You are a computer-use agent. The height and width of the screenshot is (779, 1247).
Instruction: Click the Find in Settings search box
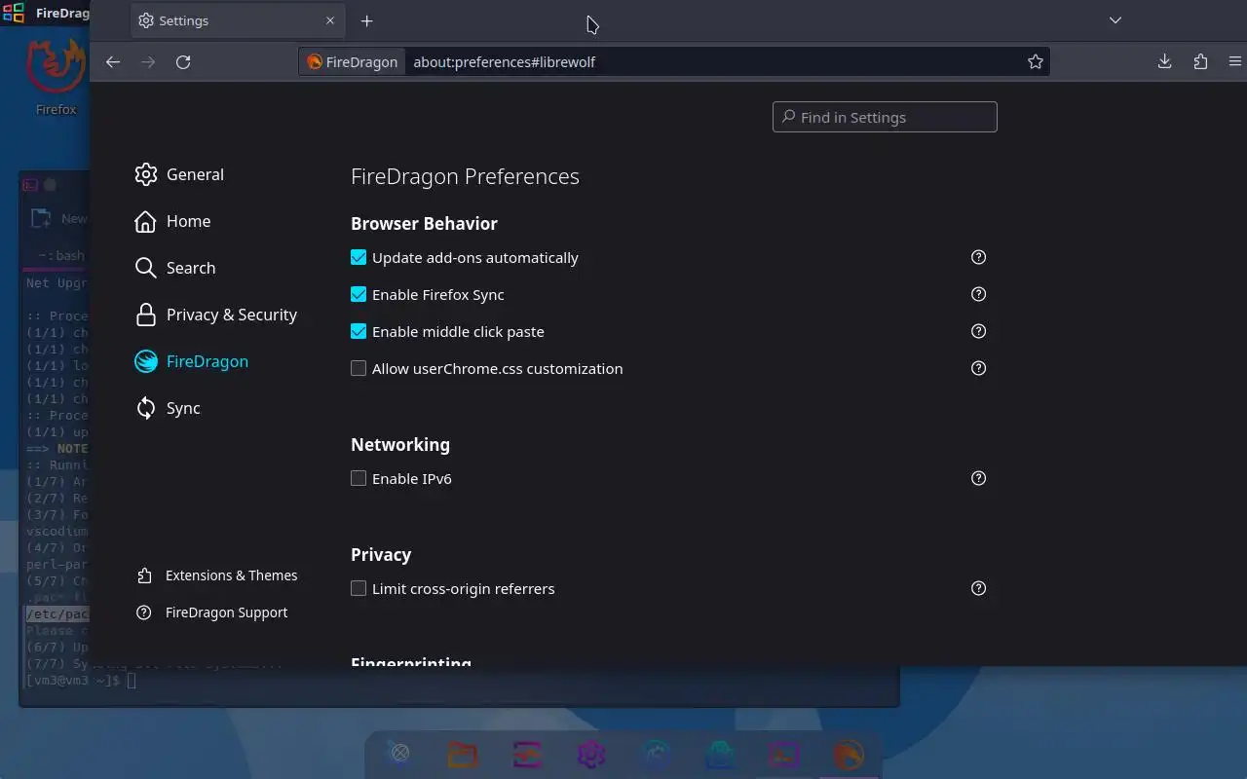(885, 117)
